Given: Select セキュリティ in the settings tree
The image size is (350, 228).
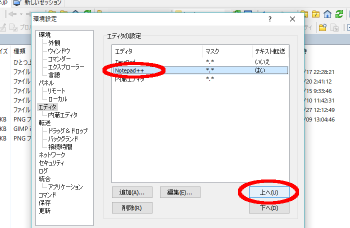Looking at the screenshot, I should pyautogui.click(x=51, y=163).
